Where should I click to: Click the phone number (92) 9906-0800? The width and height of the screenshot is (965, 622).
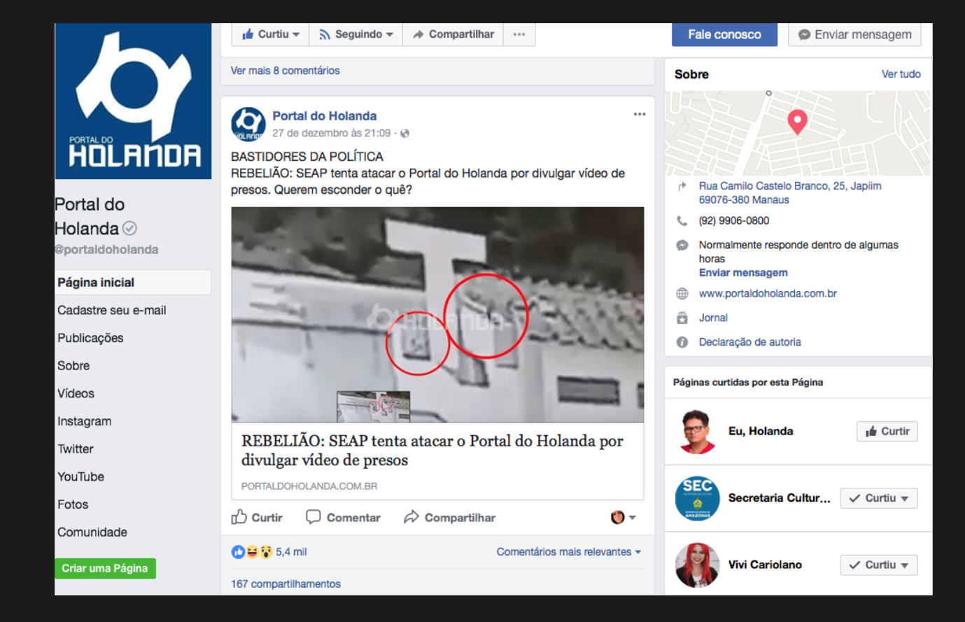(x=734, y=221)
